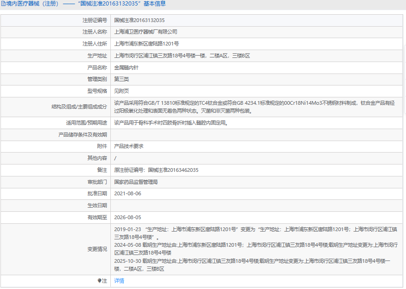The width and height of the screenshot is (406, 289).
Task: Click the registrant address 唐陆路1201号 value
Action: [147, 44]
